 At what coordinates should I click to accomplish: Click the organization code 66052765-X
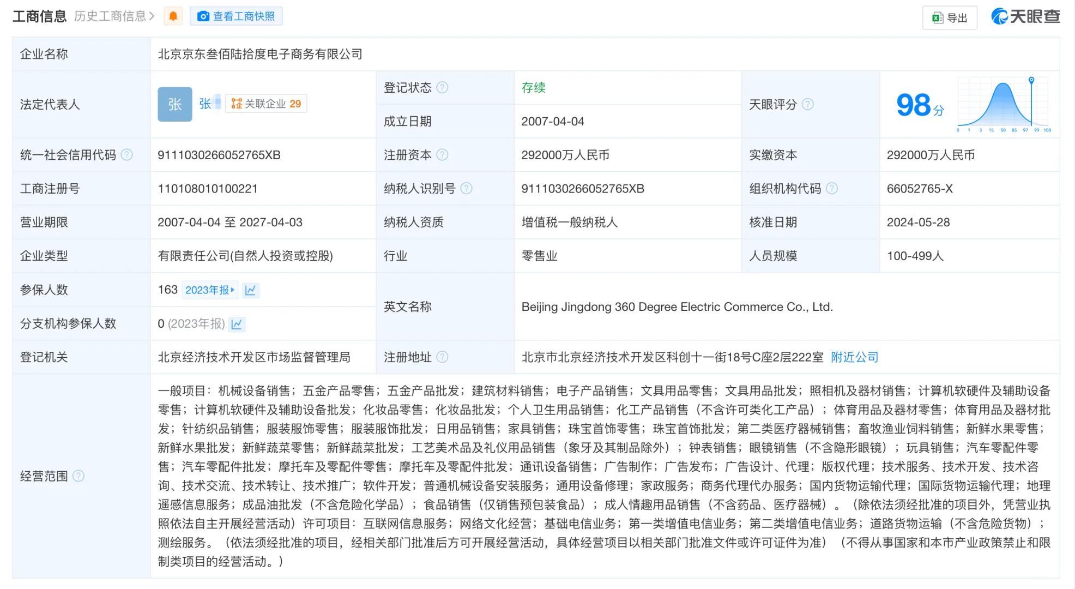[x=920, y=189]
